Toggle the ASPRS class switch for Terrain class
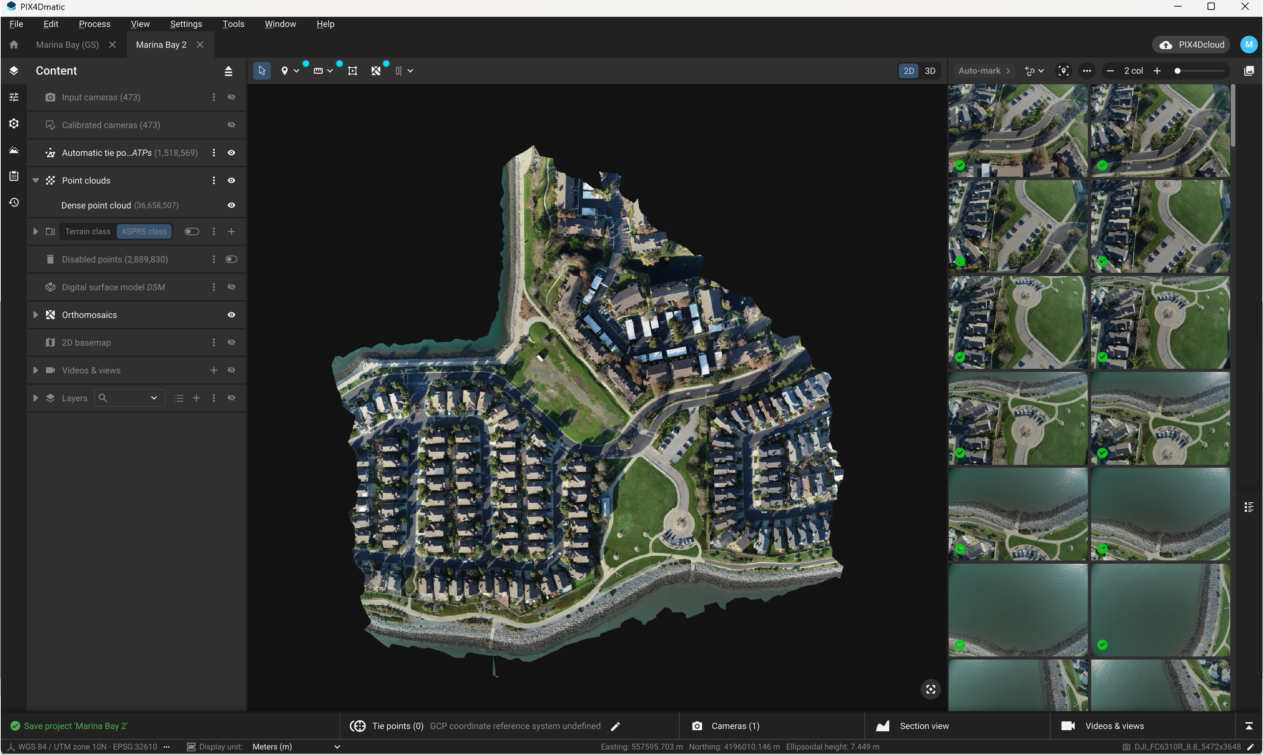This screenshot has height=755, width=1263. [x=192, y=231]
